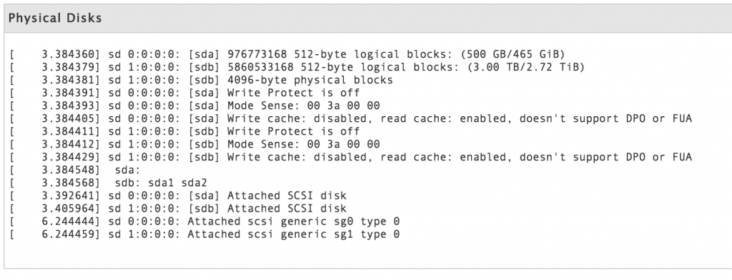The width and height of the screenshot is (732, 280).
Task: Click the Attached scsi generic sg0 line
Action: (204, 222)
